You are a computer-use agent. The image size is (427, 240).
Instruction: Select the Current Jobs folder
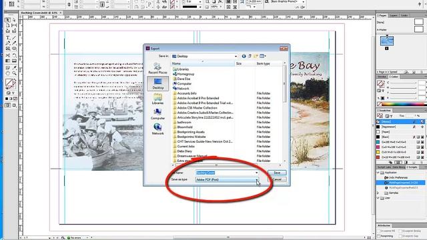point(185,147)
